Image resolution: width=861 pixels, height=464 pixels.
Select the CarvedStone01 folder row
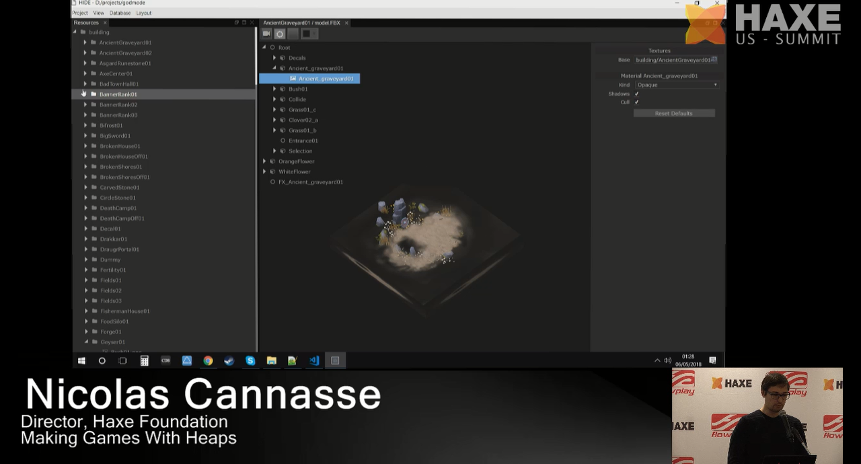[119, 188]
